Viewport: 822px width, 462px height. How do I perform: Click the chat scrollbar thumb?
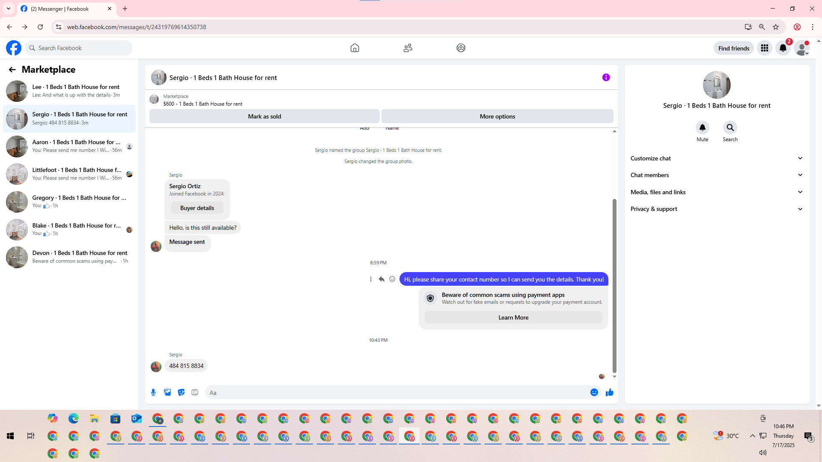pos(614,286)
